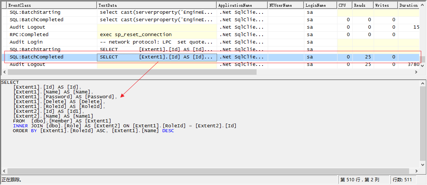Click the '[Extent1].[RoleId] AS [RoleId],' line

point(59,106)
